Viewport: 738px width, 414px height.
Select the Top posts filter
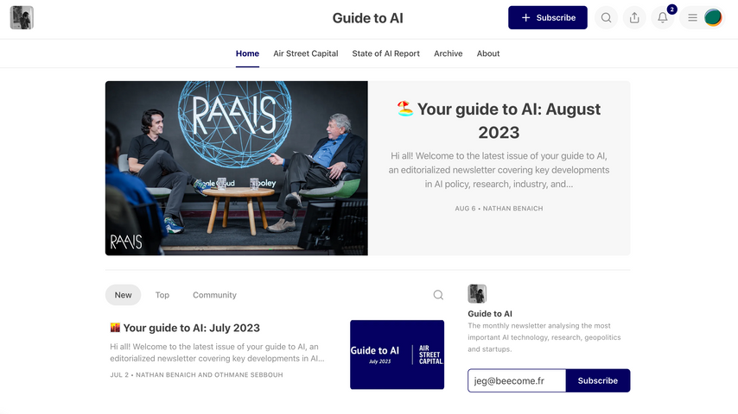(x=162, y=295)
